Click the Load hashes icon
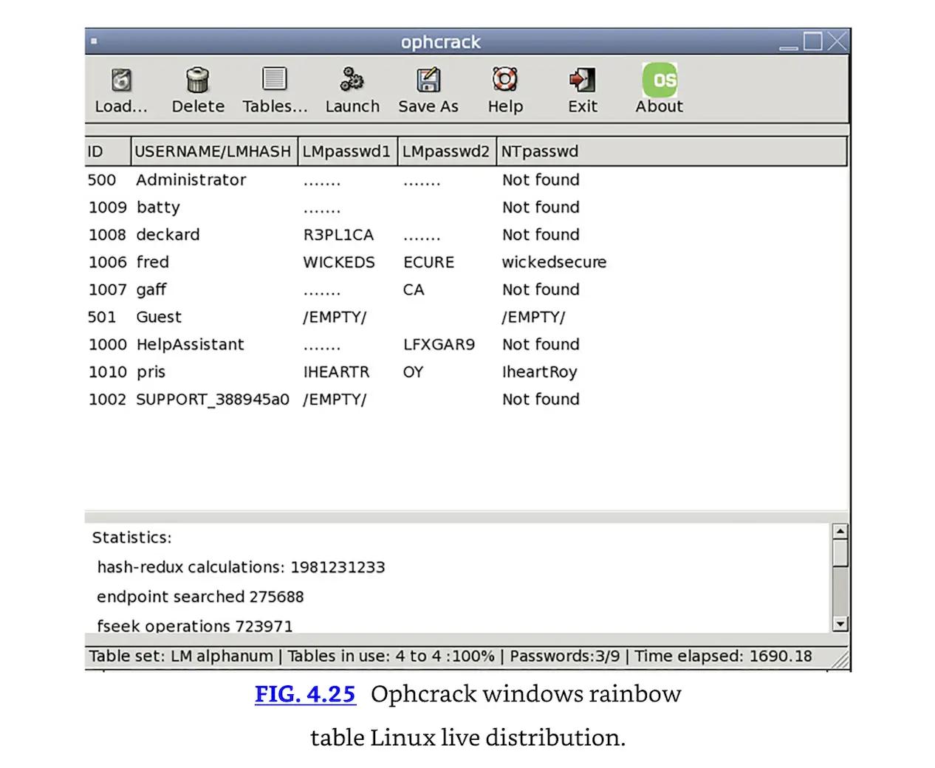The width and height of the screenshot is (935, 768). pyautogui.click(x=121, y=80)
